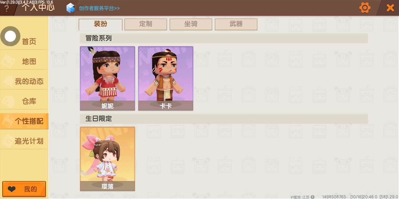
Task: Select the 妮妮 character skin card
Action: click(108, 78)
